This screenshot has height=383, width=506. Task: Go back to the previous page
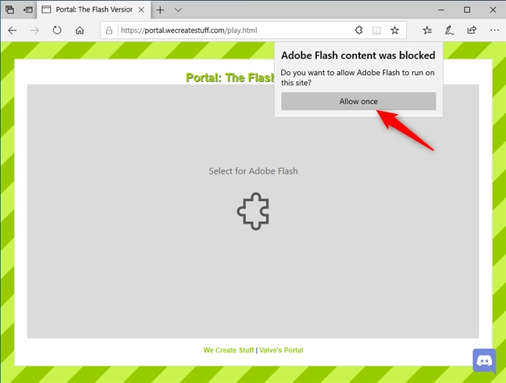click(x=12, y=30)
